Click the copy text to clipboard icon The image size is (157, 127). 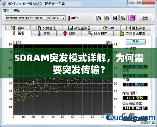click(98, 18)
